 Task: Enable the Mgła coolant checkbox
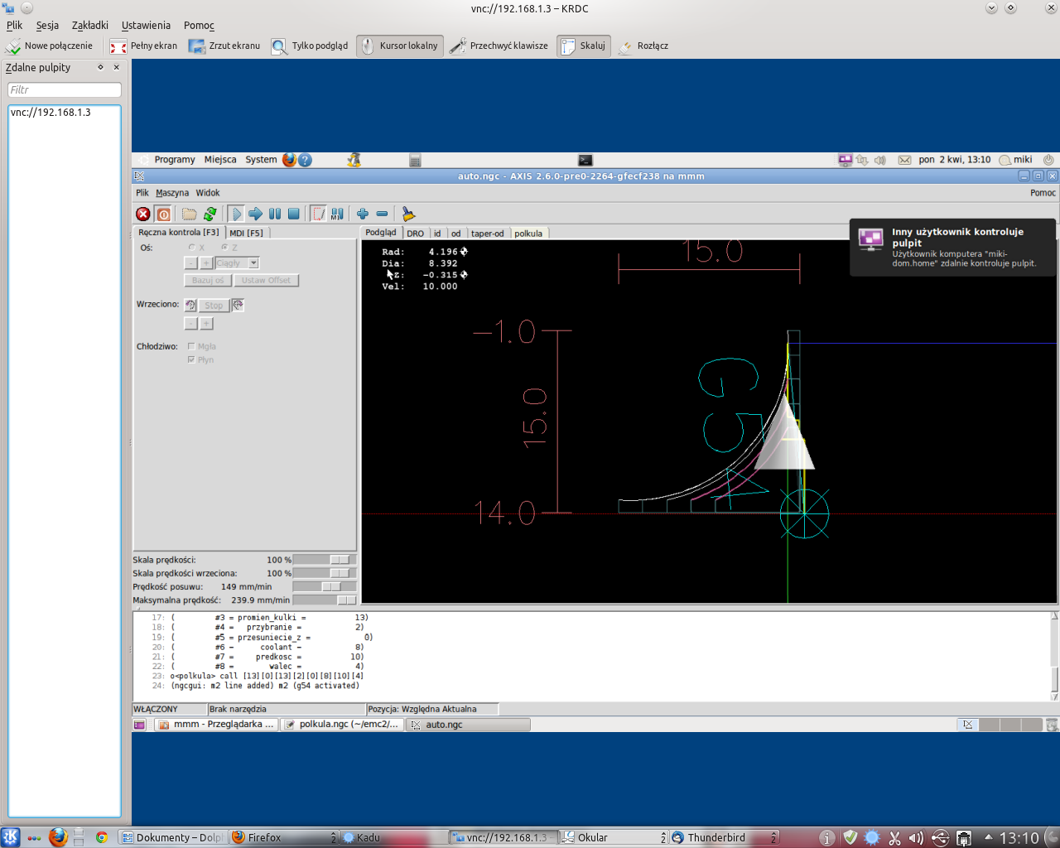pos(191,346)
